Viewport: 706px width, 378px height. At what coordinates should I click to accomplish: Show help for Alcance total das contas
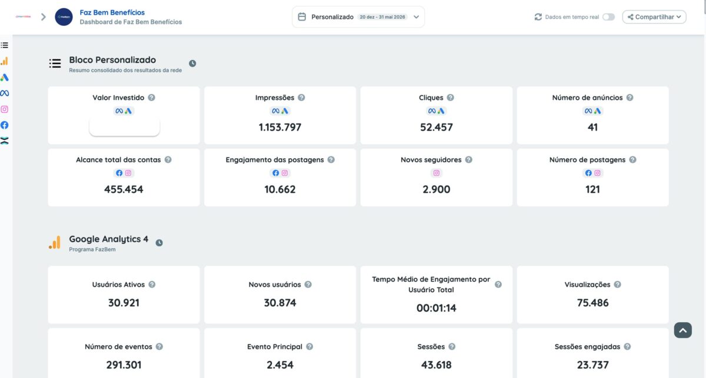click(x=168, y=159)
